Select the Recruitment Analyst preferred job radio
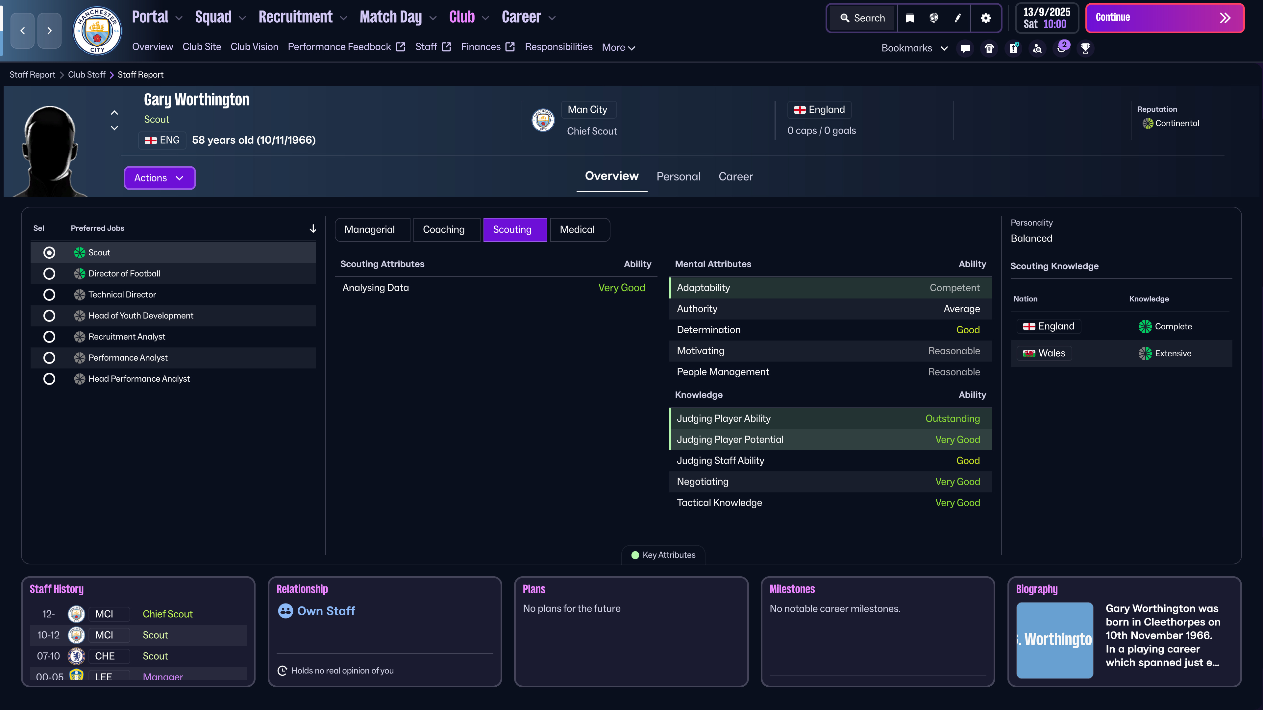This screenshot has height=710, width=1263. [x=49, y=337]
